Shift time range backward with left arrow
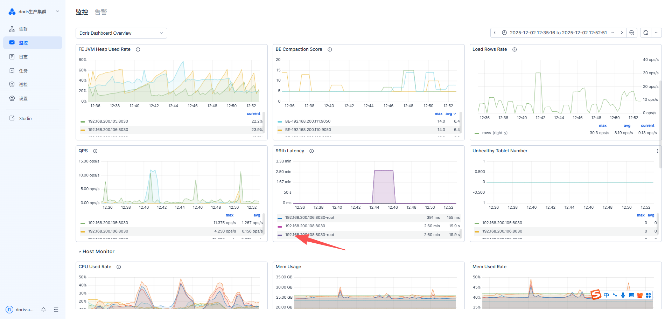 pos(495,33)
